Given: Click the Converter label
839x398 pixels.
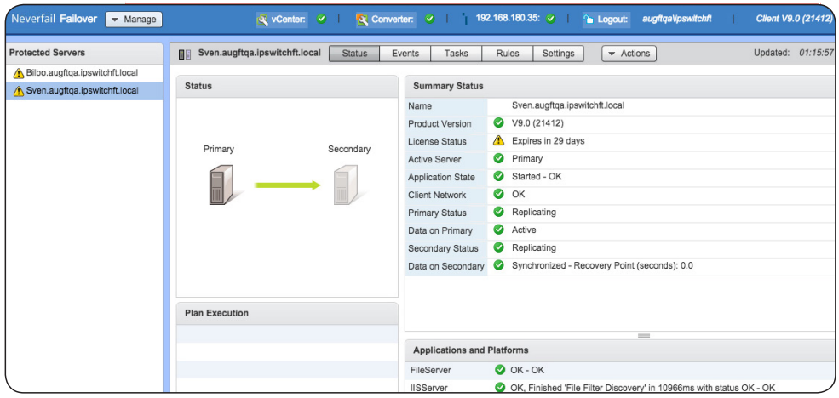Looking at the screenshot, I should [393, 20].
